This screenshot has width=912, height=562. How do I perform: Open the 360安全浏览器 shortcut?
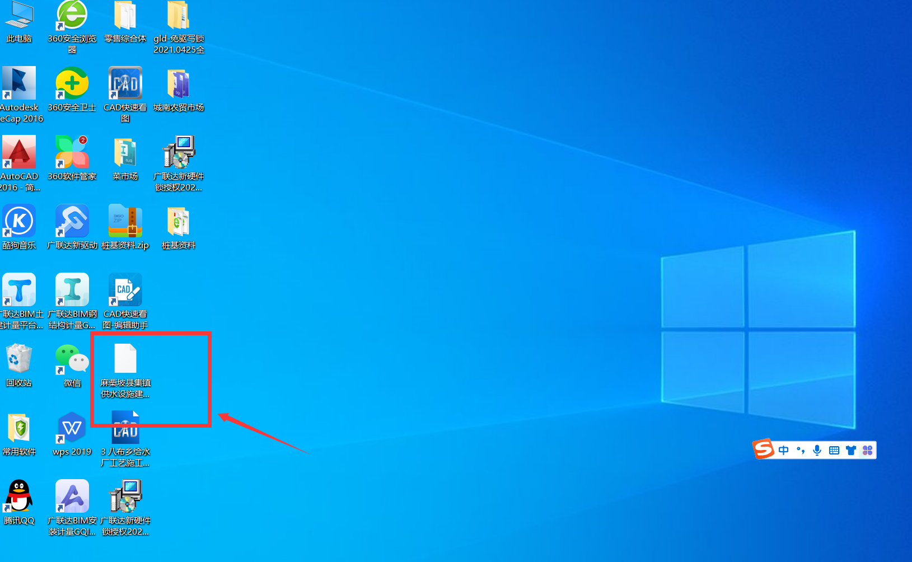point(72,27)
